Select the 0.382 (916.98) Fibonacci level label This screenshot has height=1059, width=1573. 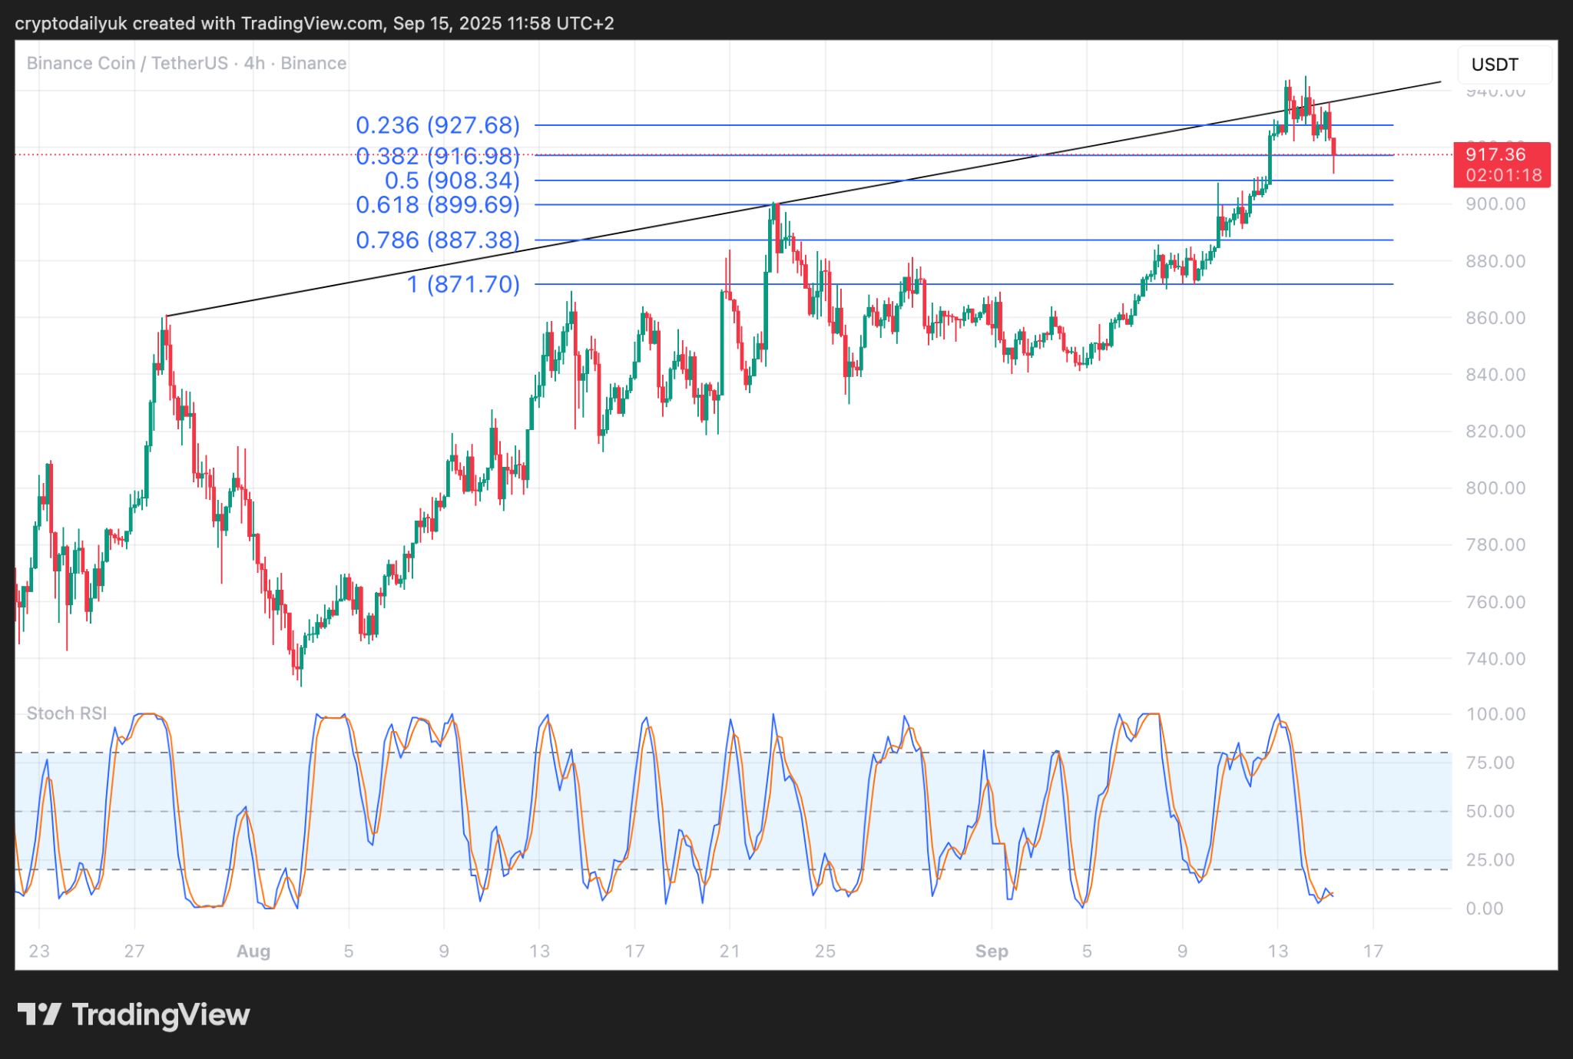point(438,157)
